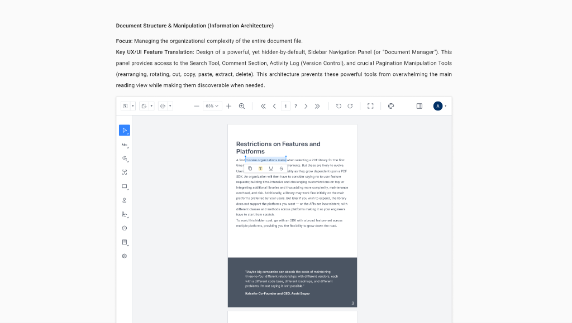Image resolution: width=572 pixels, height=323 pixels.
Task: Zoom in with the plus button
Action: pyautogui.click(x=229, y=105)
